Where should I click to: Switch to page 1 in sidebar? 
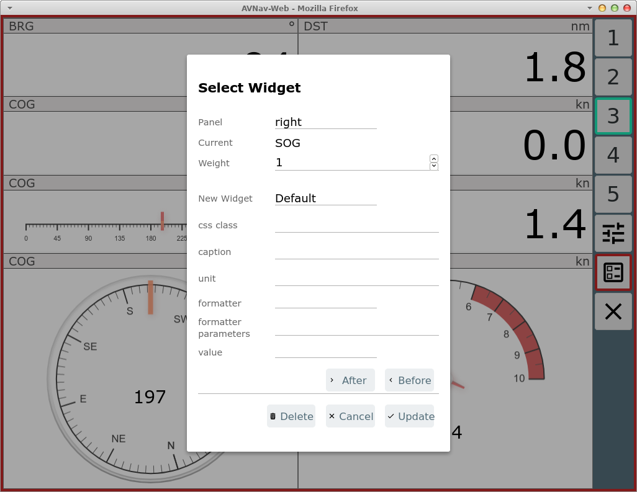point(613,38)
